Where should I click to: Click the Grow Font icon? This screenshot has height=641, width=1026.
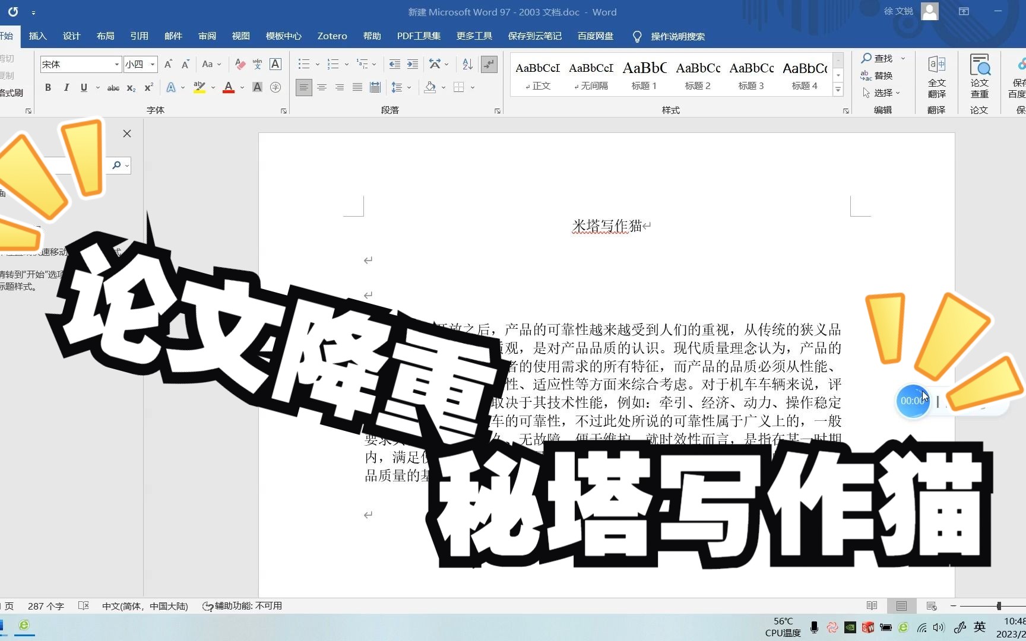[168, 64]
